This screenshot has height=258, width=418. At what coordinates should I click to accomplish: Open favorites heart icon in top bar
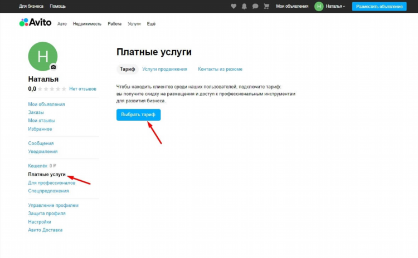click(x=234, y=6)
